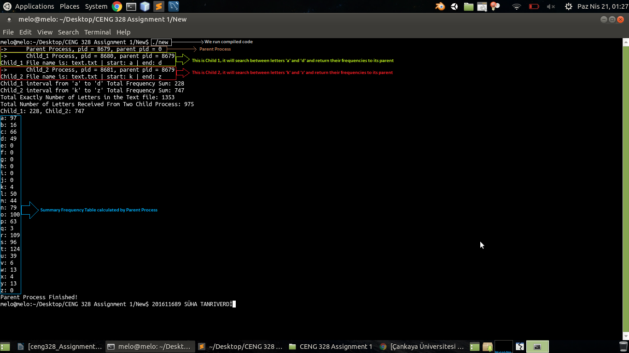The width and height of the screenshot is (629, 353).
Task: Open the Applications menu
Action: click(x=35, y=6)
